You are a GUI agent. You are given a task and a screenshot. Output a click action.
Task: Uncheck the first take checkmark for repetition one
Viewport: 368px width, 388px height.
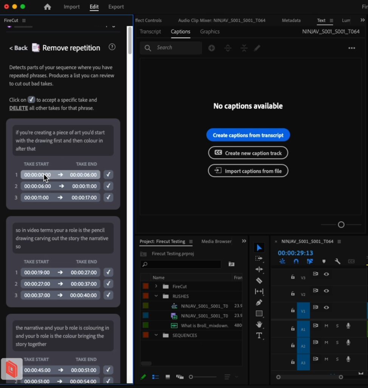click(108, 175)
